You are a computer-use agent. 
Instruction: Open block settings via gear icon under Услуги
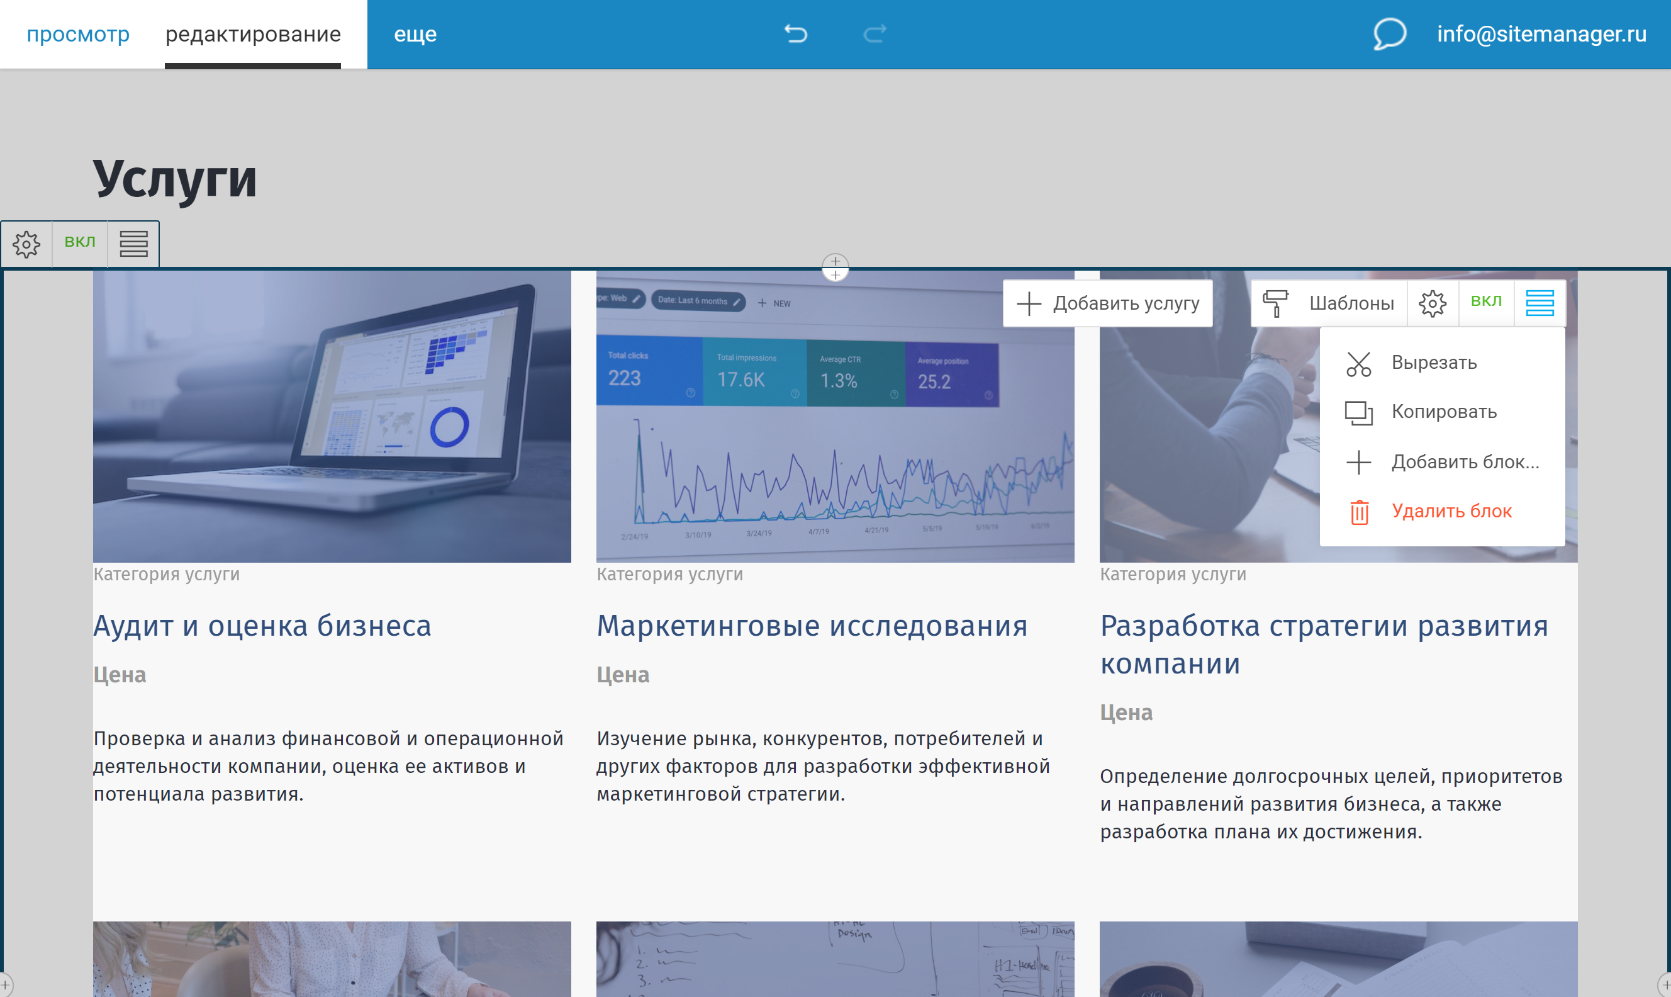coord(26,243)
